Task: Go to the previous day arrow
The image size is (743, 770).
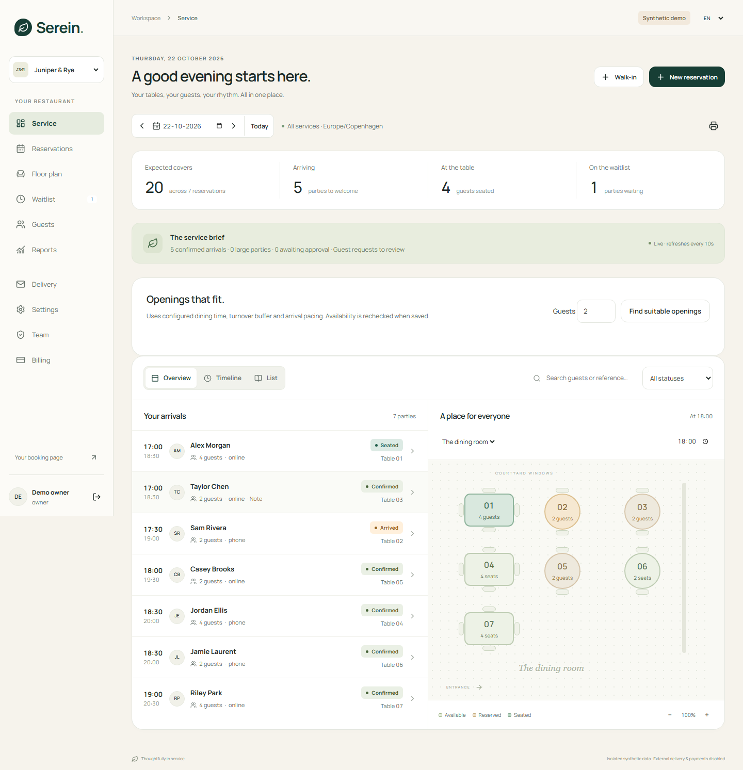Action: tap(142, 126)
